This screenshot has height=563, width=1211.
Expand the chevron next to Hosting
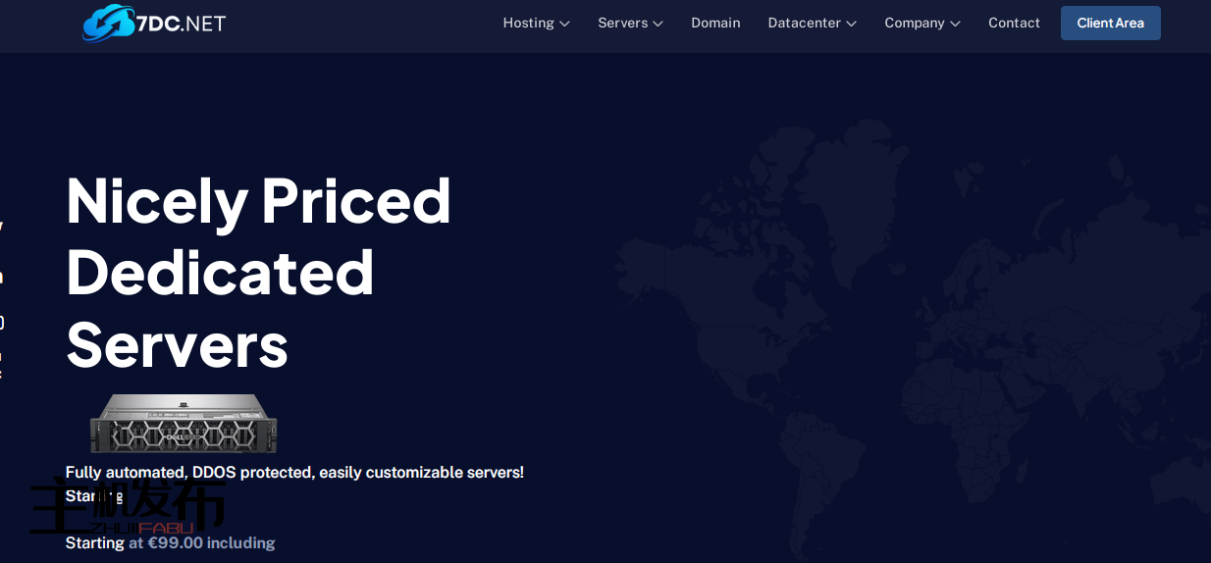pyautogui.click(x=565, y=24)
